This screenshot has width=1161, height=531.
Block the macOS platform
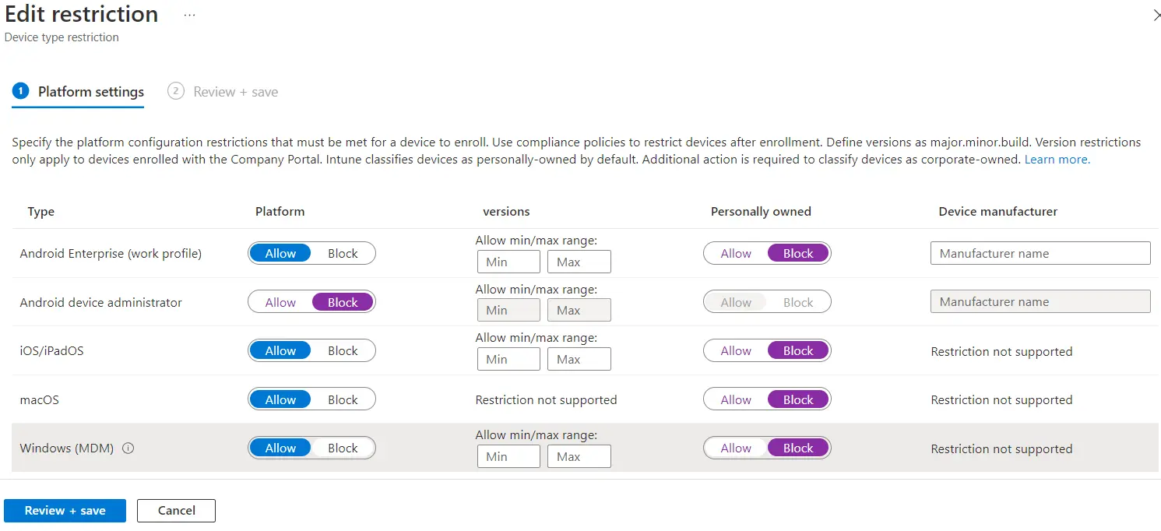tap(343, 400)
